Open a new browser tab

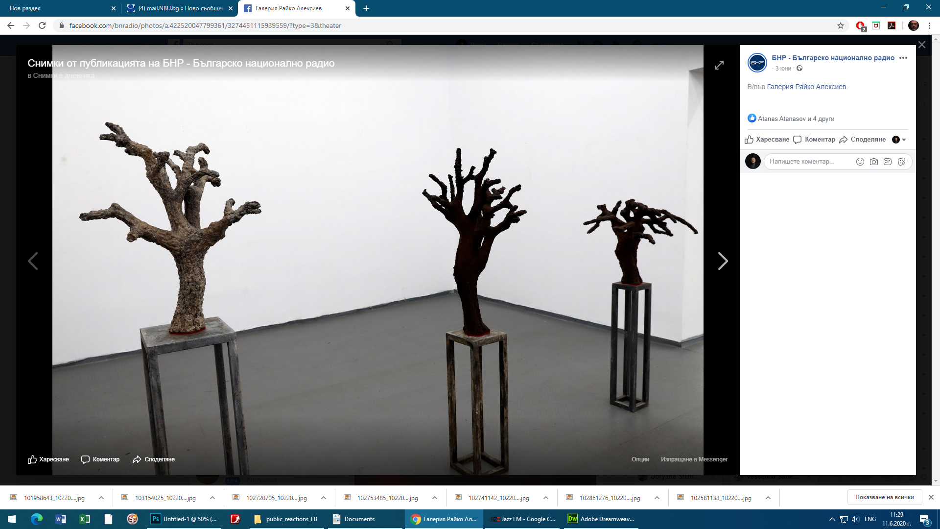(366, 8)
